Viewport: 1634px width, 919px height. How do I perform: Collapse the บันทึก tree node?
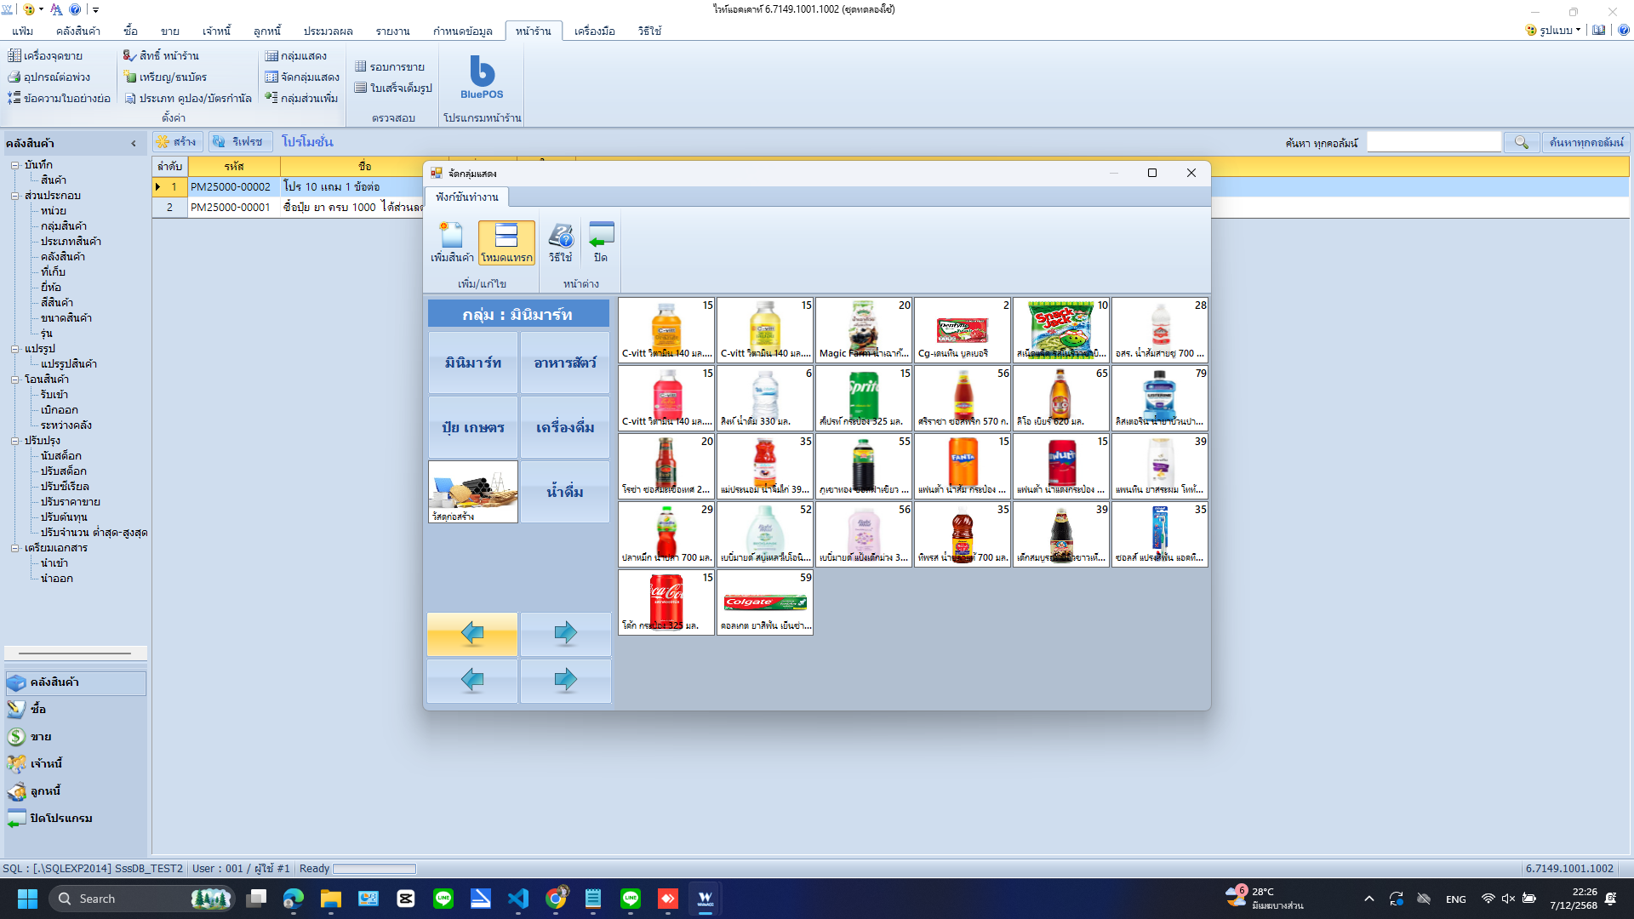pos(14,165)
